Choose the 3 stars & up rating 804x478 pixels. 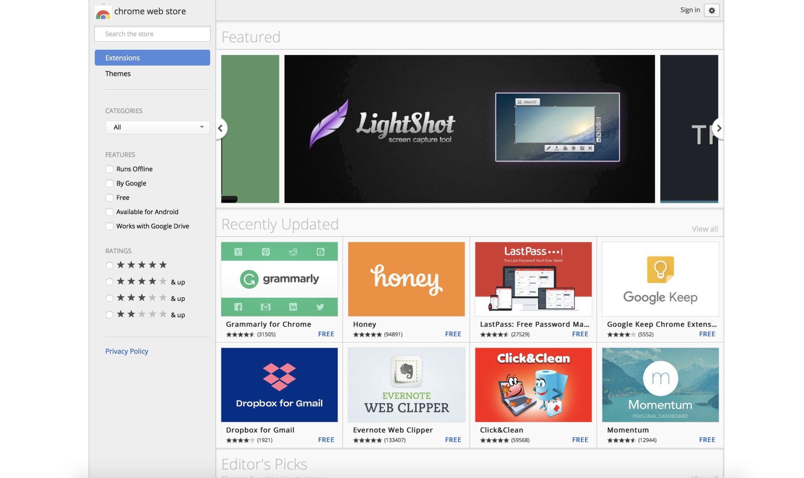coord(110,298)
